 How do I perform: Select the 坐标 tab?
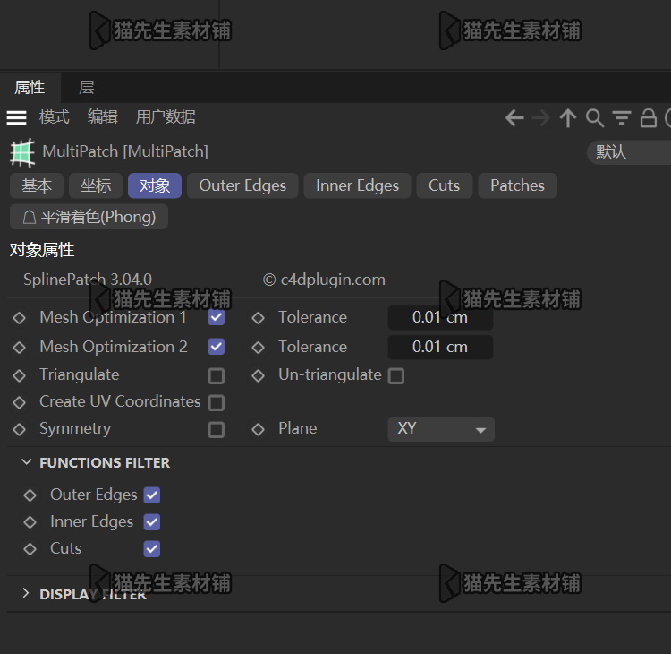coord(96,185)
